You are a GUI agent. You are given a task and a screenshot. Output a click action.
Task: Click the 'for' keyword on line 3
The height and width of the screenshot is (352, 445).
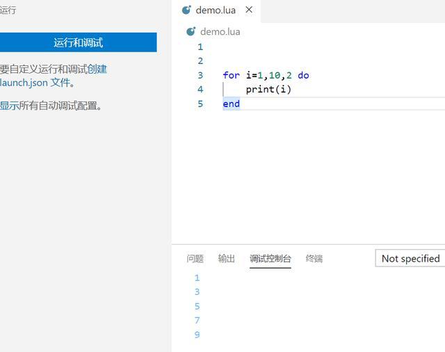point(232,75)
